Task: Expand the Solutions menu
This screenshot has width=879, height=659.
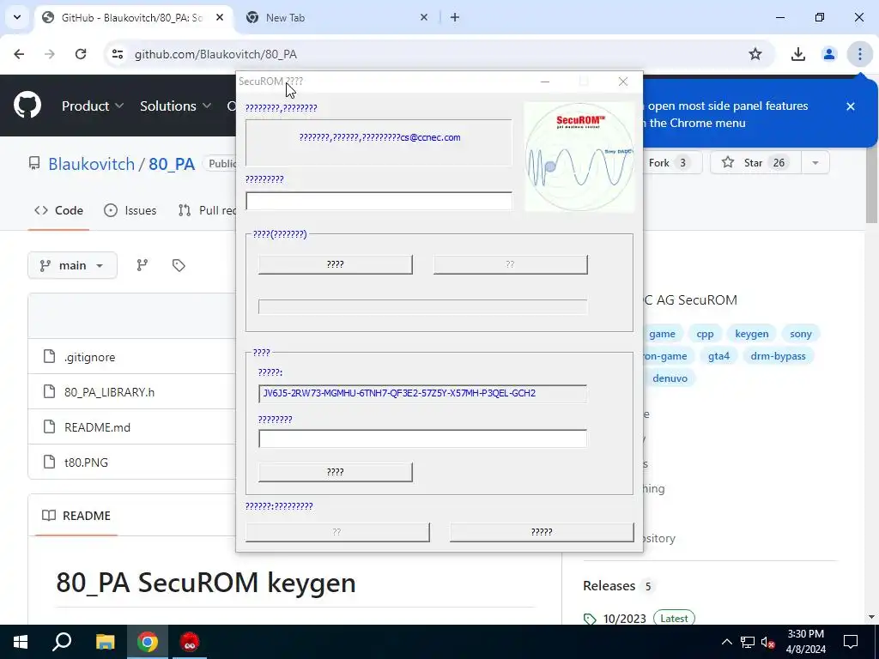Action: [x=175, y=106]
